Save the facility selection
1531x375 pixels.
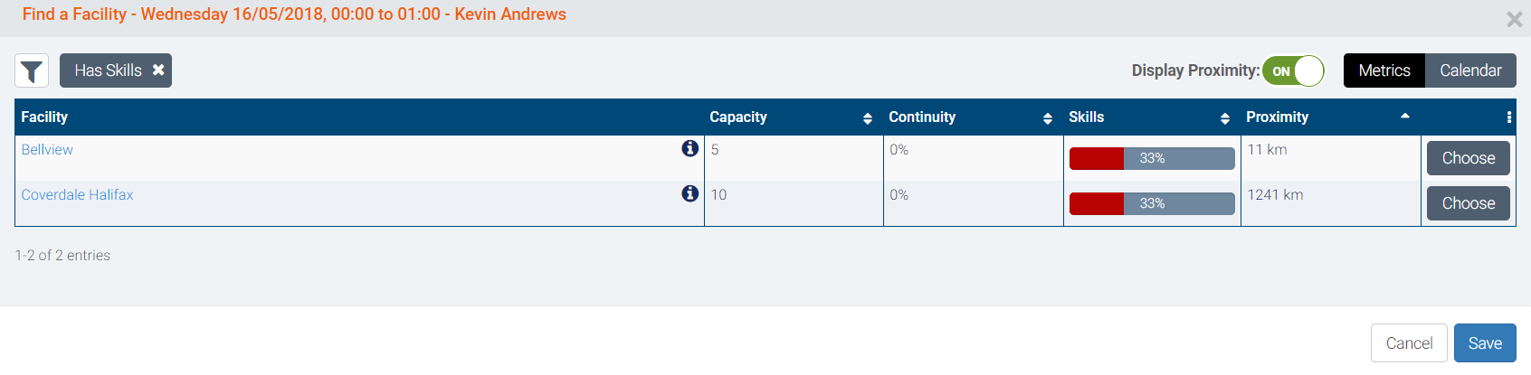pos(1484,343)
